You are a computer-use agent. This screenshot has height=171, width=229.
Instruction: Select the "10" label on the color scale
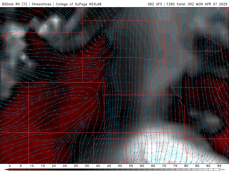(x=32, y=166)
